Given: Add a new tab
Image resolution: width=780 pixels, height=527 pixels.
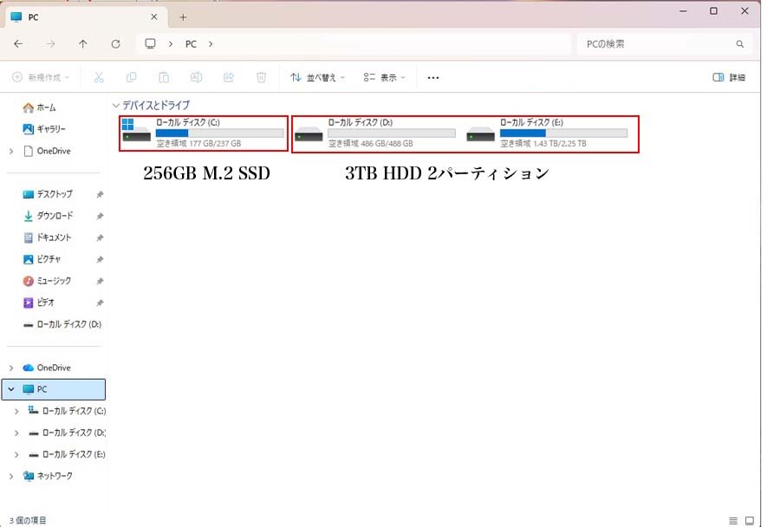Looking at the screenshot, I should coord(183,17).
